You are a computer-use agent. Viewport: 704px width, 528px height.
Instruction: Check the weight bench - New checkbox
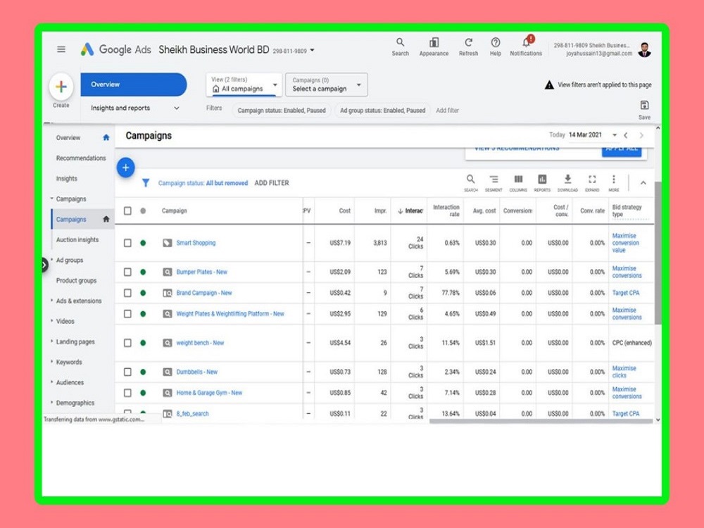click(127, 343)
